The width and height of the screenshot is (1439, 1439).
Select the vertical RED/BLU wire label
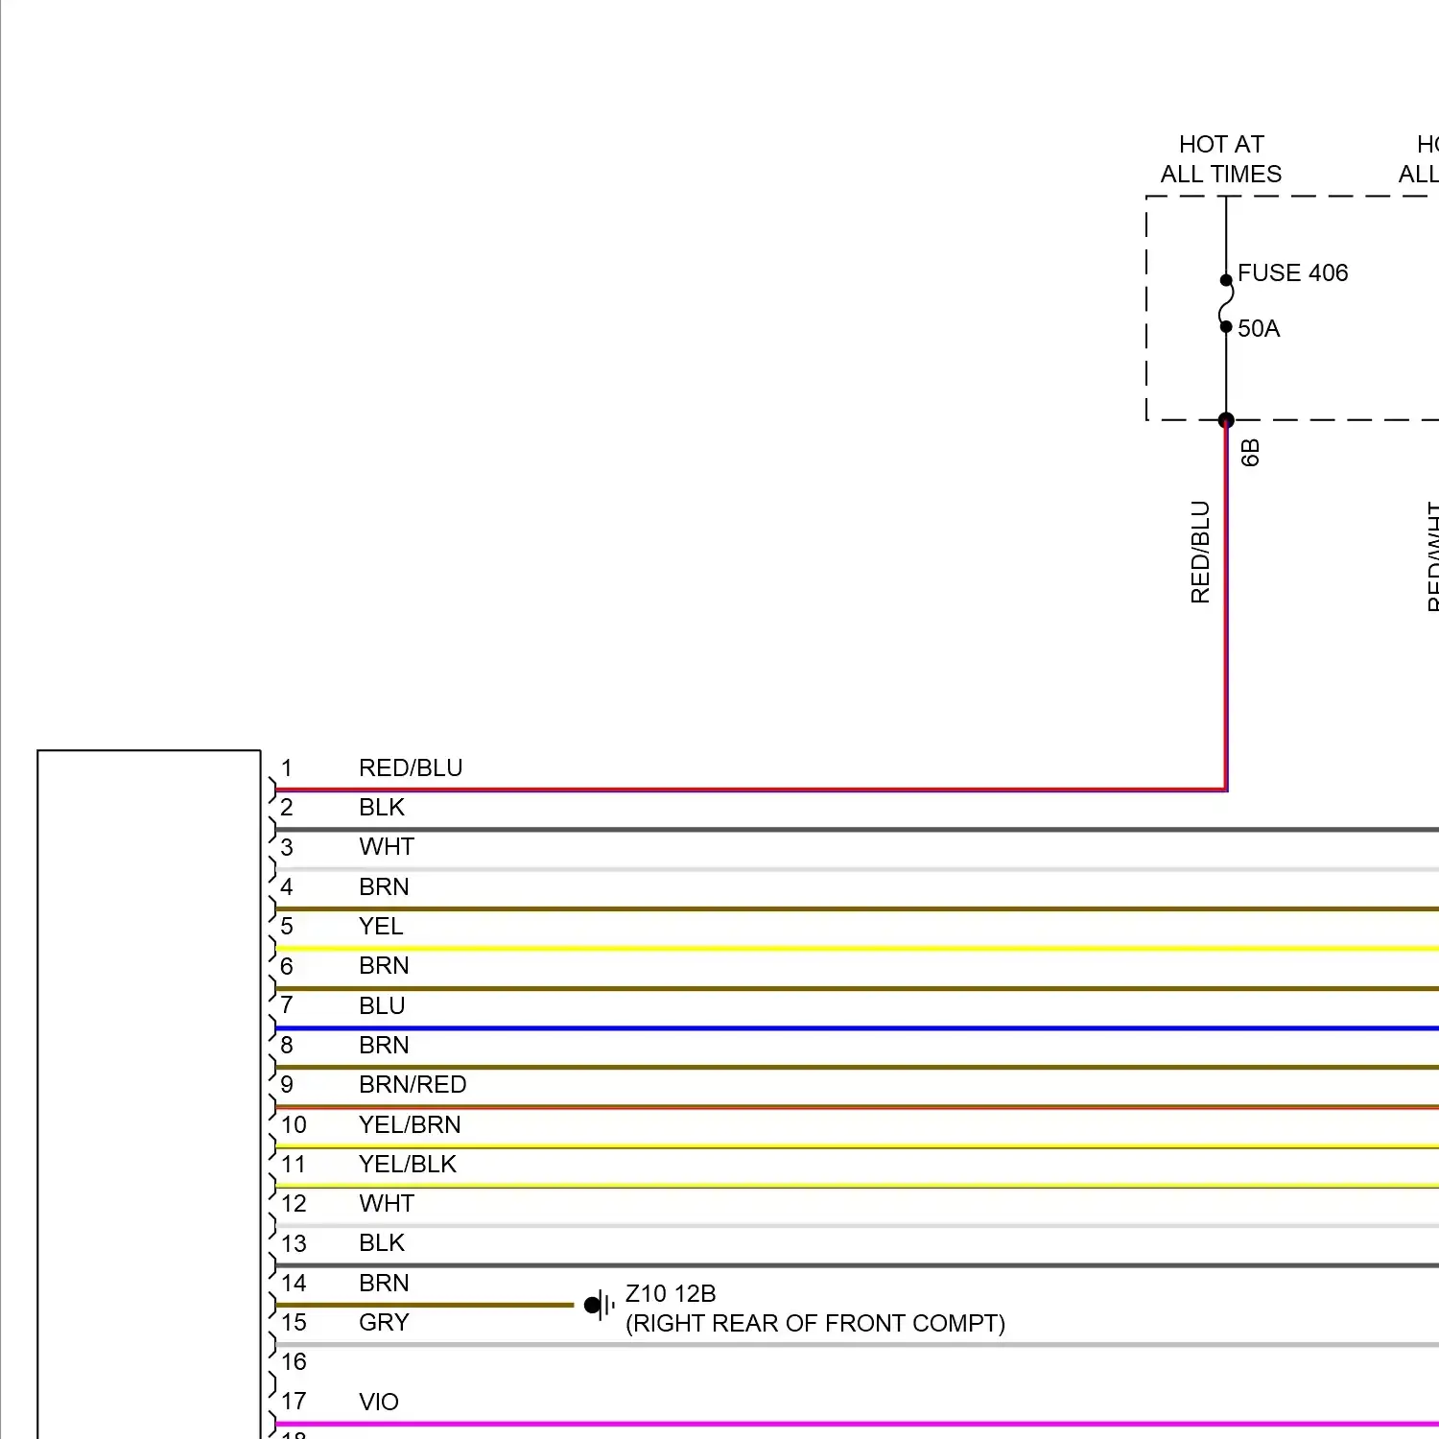(x=1200, y=553)
